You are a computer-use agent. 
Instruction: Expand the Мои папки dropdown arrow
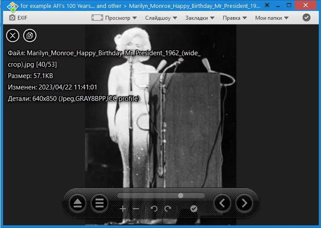click(286, 18)
